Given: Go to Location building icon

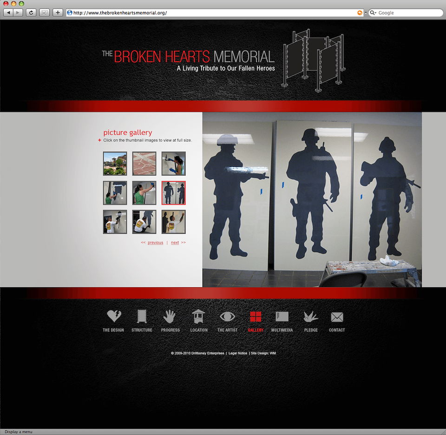Looking at the screenshot, I should 199,316.
